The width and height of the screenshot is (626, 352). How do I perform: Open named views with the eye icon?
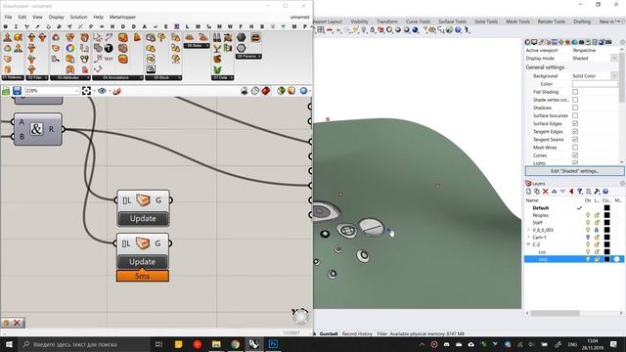click(102, 91)
